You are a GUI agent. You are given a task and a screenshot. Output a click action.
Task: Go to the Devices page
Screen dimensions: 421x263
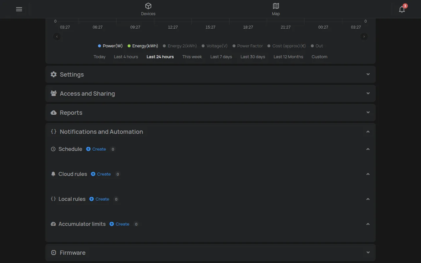click(148, 9)
